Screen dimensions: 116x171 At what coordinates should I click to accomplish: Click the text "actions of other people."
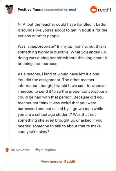(39, 36)
